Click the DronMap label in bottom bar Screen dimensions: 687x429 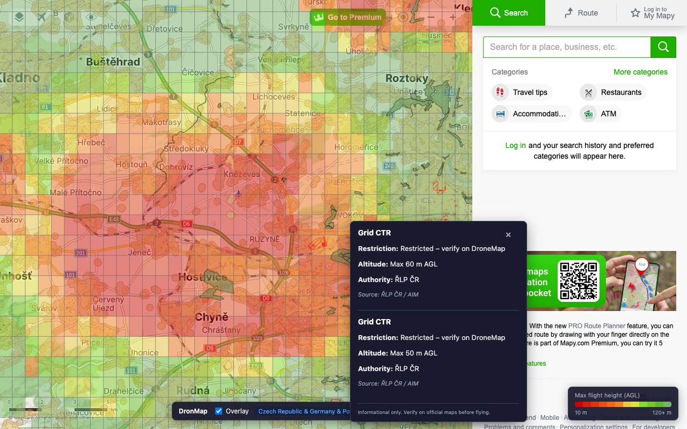pos(193,411)
